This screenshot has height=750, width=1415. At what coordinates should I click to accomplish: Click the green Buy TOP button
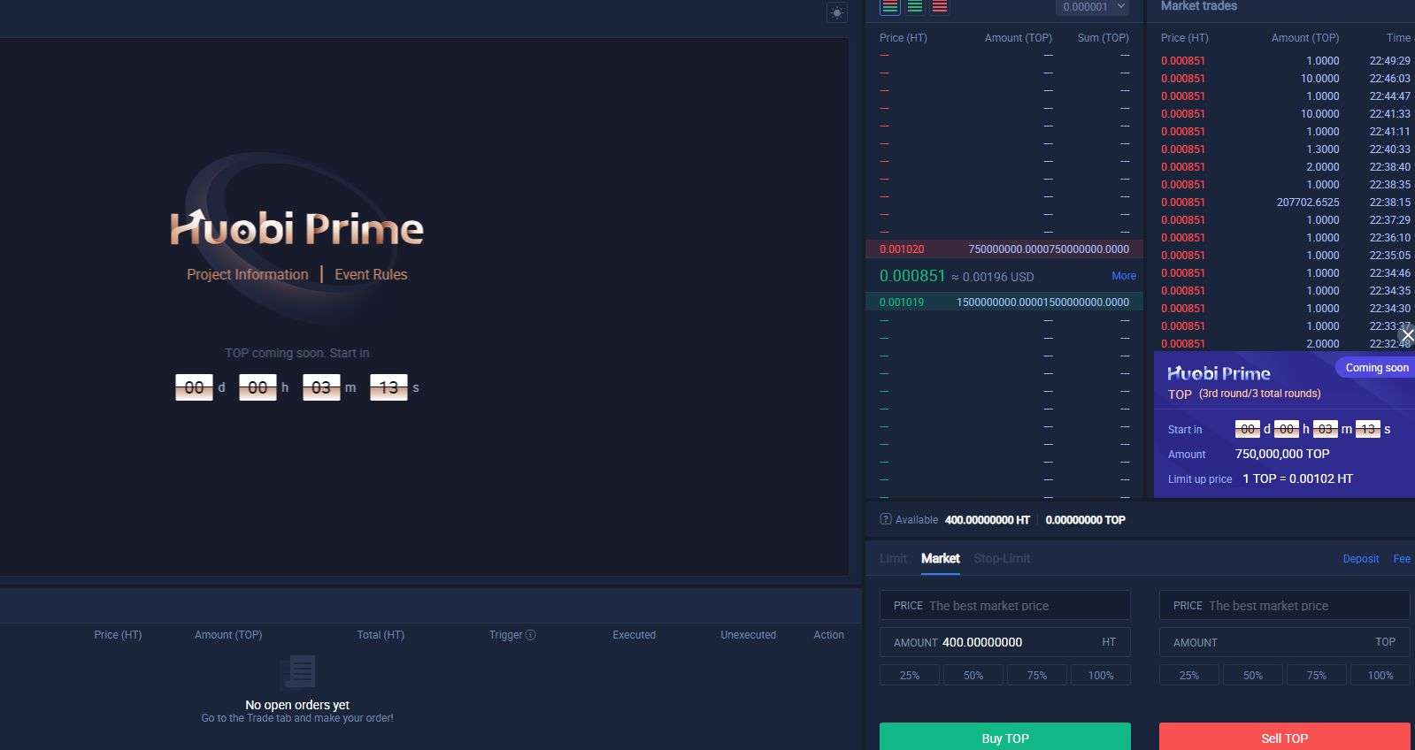pyautogui.click(x=1005, y=738)
